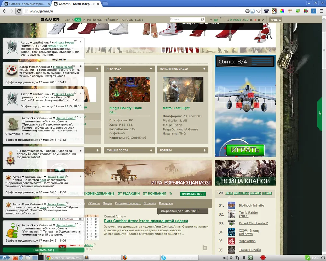The image size is (326, 261).
Task: Bookmark this page with the star icon
Action: 259,11
